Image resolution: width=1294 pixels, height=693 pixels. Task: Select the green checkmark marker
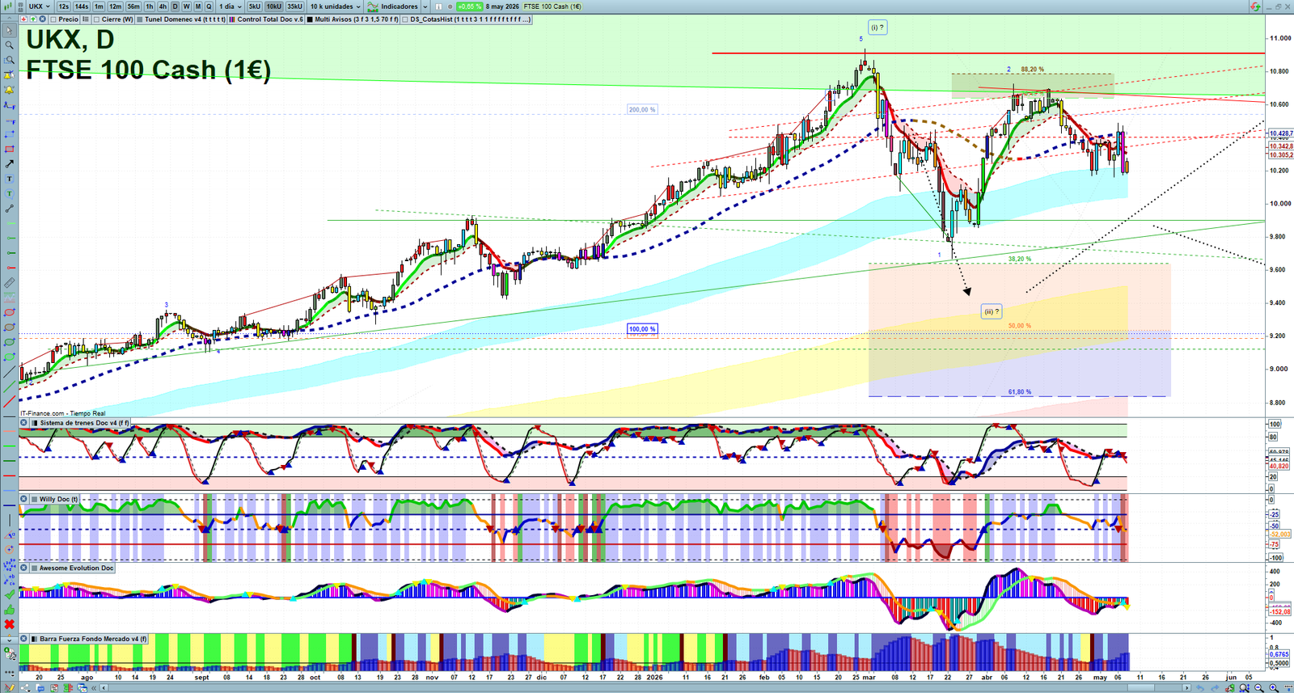click(9, 594)
